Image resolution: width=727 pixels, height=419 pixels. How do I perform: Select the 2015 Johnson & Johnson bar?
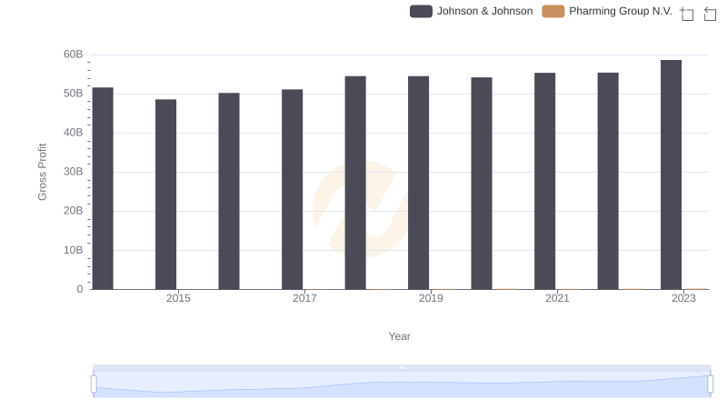pos(166,195)
